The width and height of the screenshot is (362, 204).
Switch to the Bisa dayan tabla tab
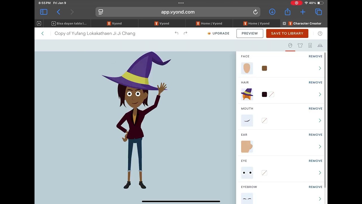[x=69, y=24]
